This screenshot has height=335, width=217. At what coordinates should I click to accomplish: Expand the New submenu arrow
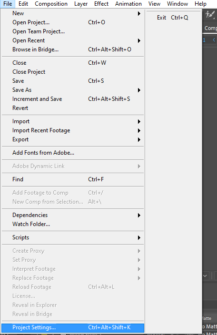[x=139, y=13]
